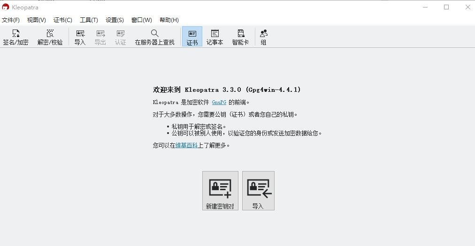Click the 导出 export toolbar icon

point(100,37)
